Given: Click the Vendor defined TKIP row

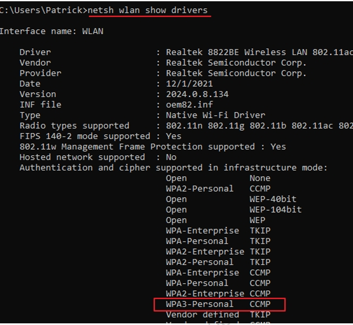Looking at the screenshot, I should (x=218, y=315).
